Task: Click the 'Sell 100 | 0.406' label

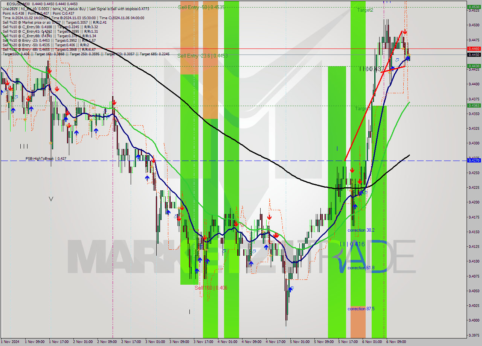Action: (211, 288)
